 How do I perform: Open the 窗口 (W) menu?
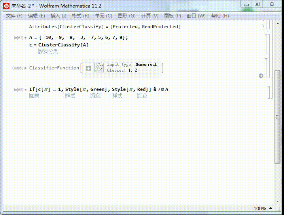tap(196, 16)
